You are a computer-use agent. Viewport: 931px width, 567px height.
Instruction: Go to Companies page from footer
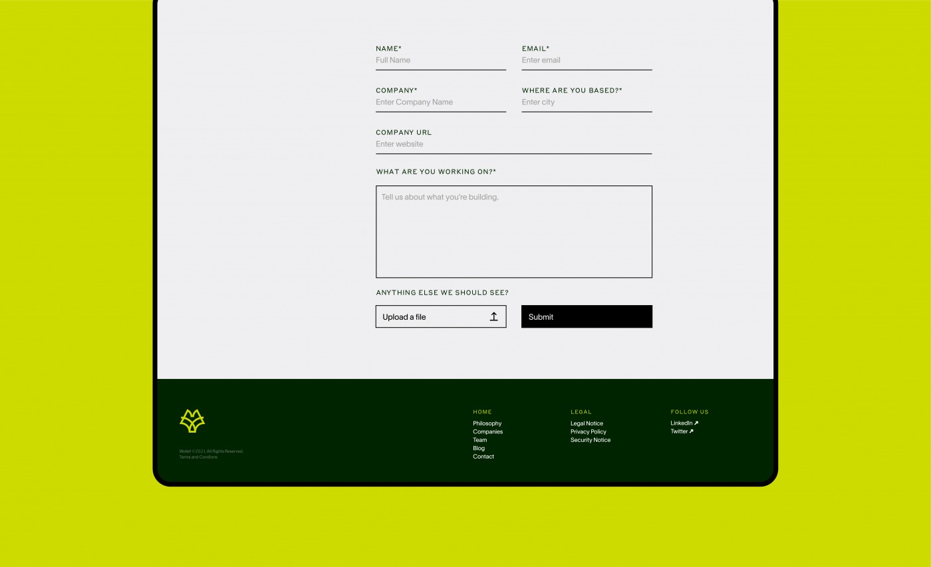pyautogui.click(x=487, y=432)
